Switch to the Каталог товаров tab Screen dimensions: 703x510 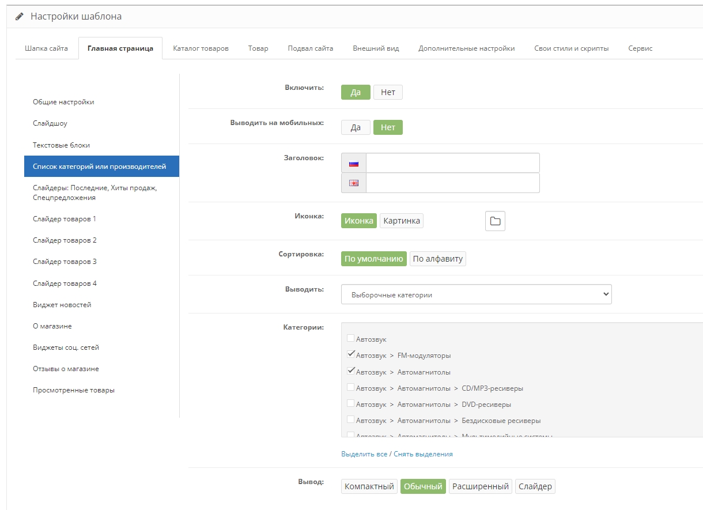pos(201,48)
